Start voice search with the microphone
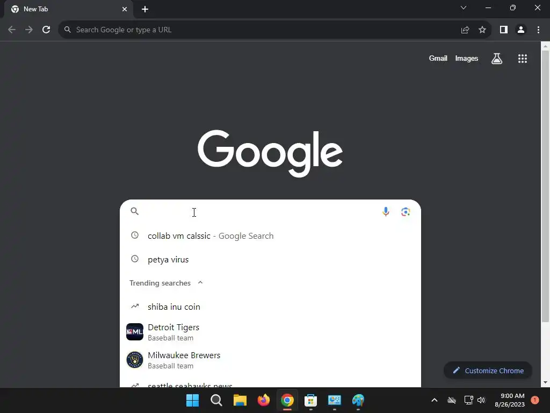The height and width of the screenshot is (413, 550). point(386,212)
